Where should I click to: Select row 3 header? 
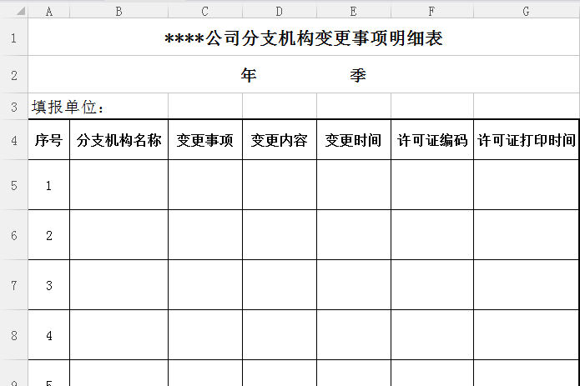(13, 107)
